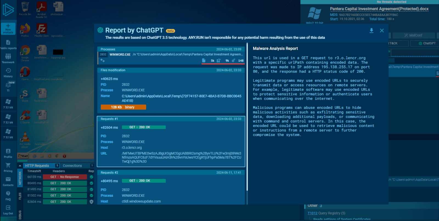Screen dimensions: 439x221
Task: Click the 148 counter in Processes
Action: point(238,61)
